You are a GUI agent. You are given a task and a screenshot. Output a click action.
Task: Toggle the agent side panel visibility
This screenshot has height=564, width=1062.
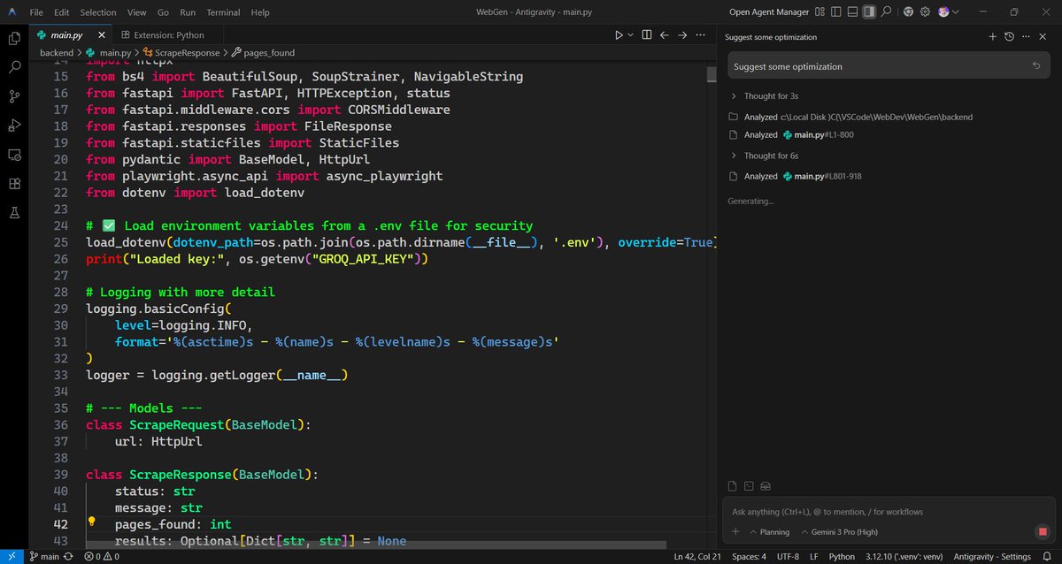tap(869, 12)
